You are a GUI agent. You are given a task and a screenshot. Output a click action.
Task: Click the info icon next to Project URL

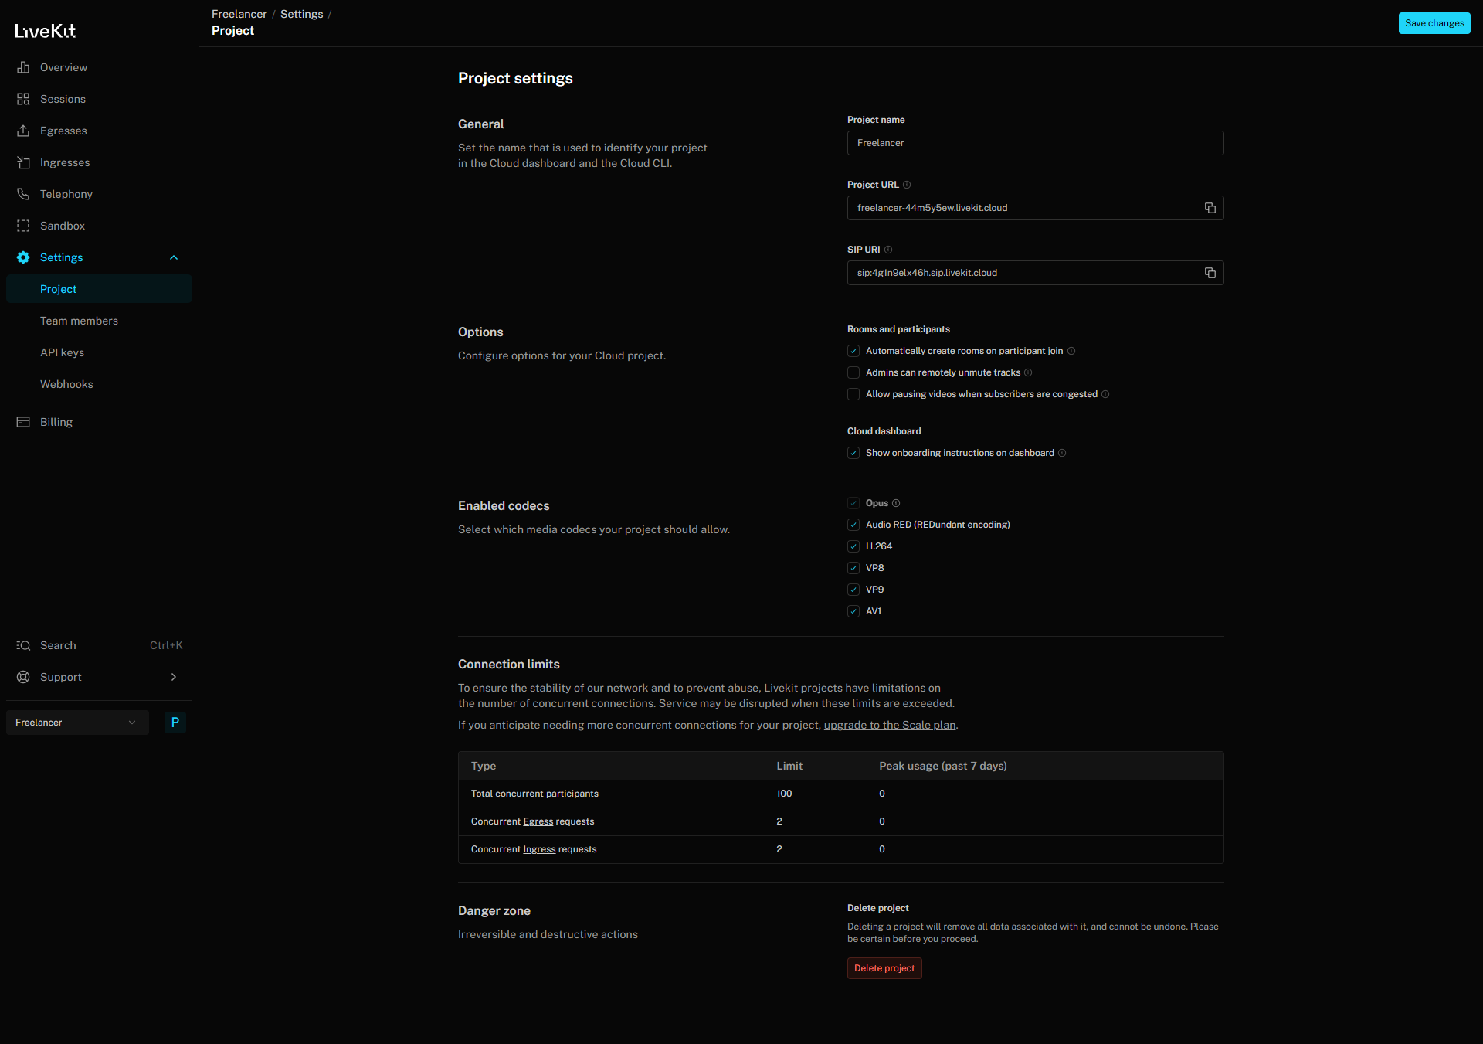tap(907, 185)
